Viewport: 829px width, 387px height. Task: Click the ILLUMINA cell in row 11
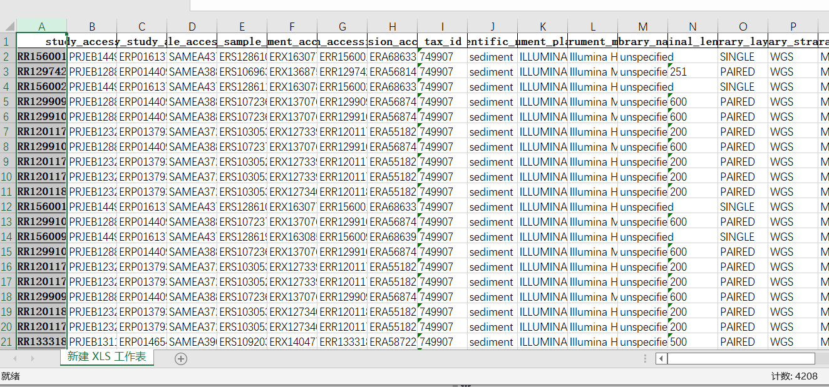coord(543,191)
